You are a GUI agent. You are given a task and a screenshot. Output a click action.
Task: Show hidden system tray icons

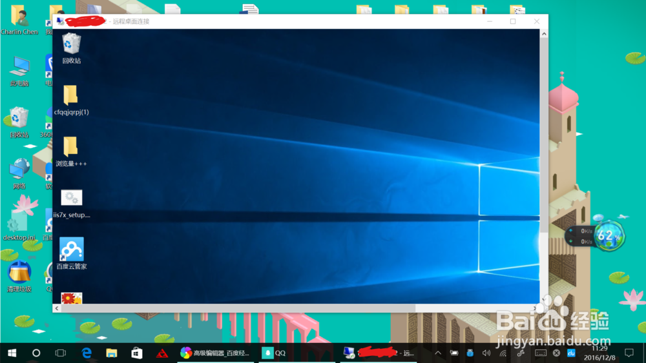tap(438, 353)
